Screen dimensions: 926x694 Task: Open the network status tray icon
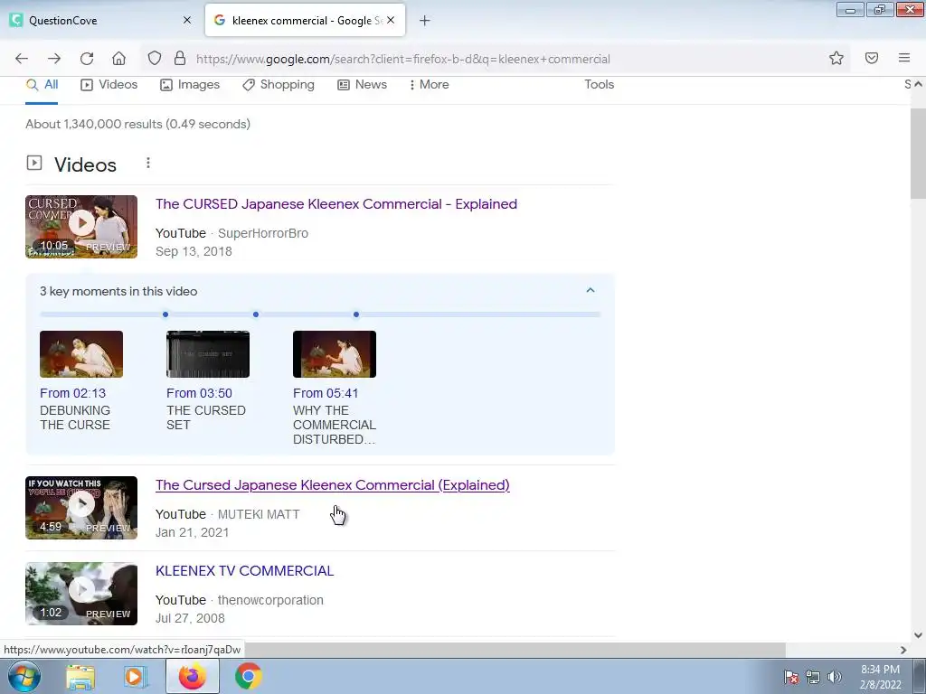(813, 677)
